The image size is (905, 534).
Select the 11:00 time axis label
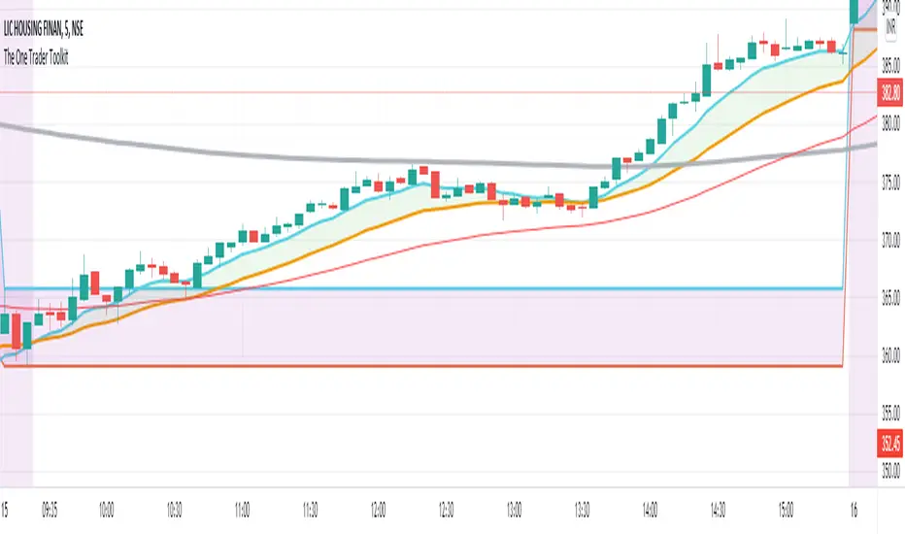pos(243,506)
